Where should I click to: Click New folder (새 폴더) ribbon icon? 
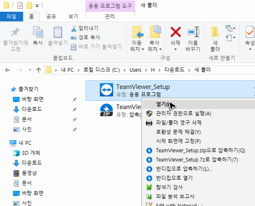215,32
